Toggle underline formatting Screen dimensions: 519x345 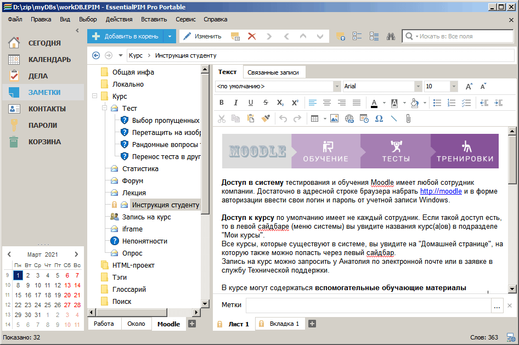pyautogui.click(x=251, y=103)
